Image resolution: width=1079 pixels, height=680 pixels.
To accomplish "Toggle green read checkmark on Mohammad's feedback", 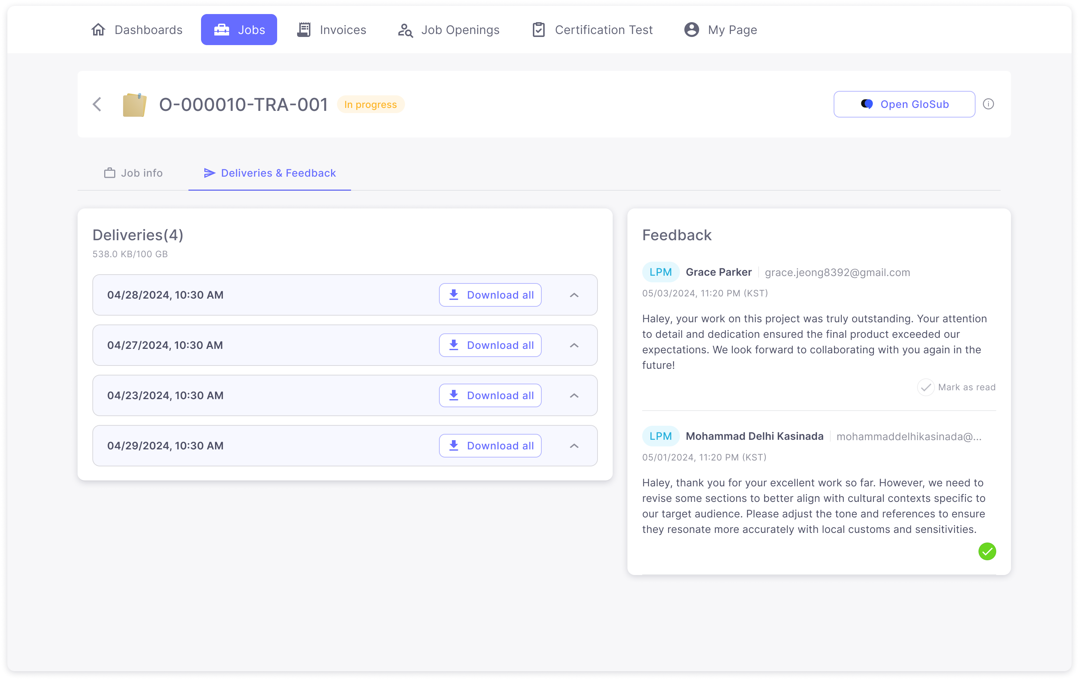I will tap(987, 551).
